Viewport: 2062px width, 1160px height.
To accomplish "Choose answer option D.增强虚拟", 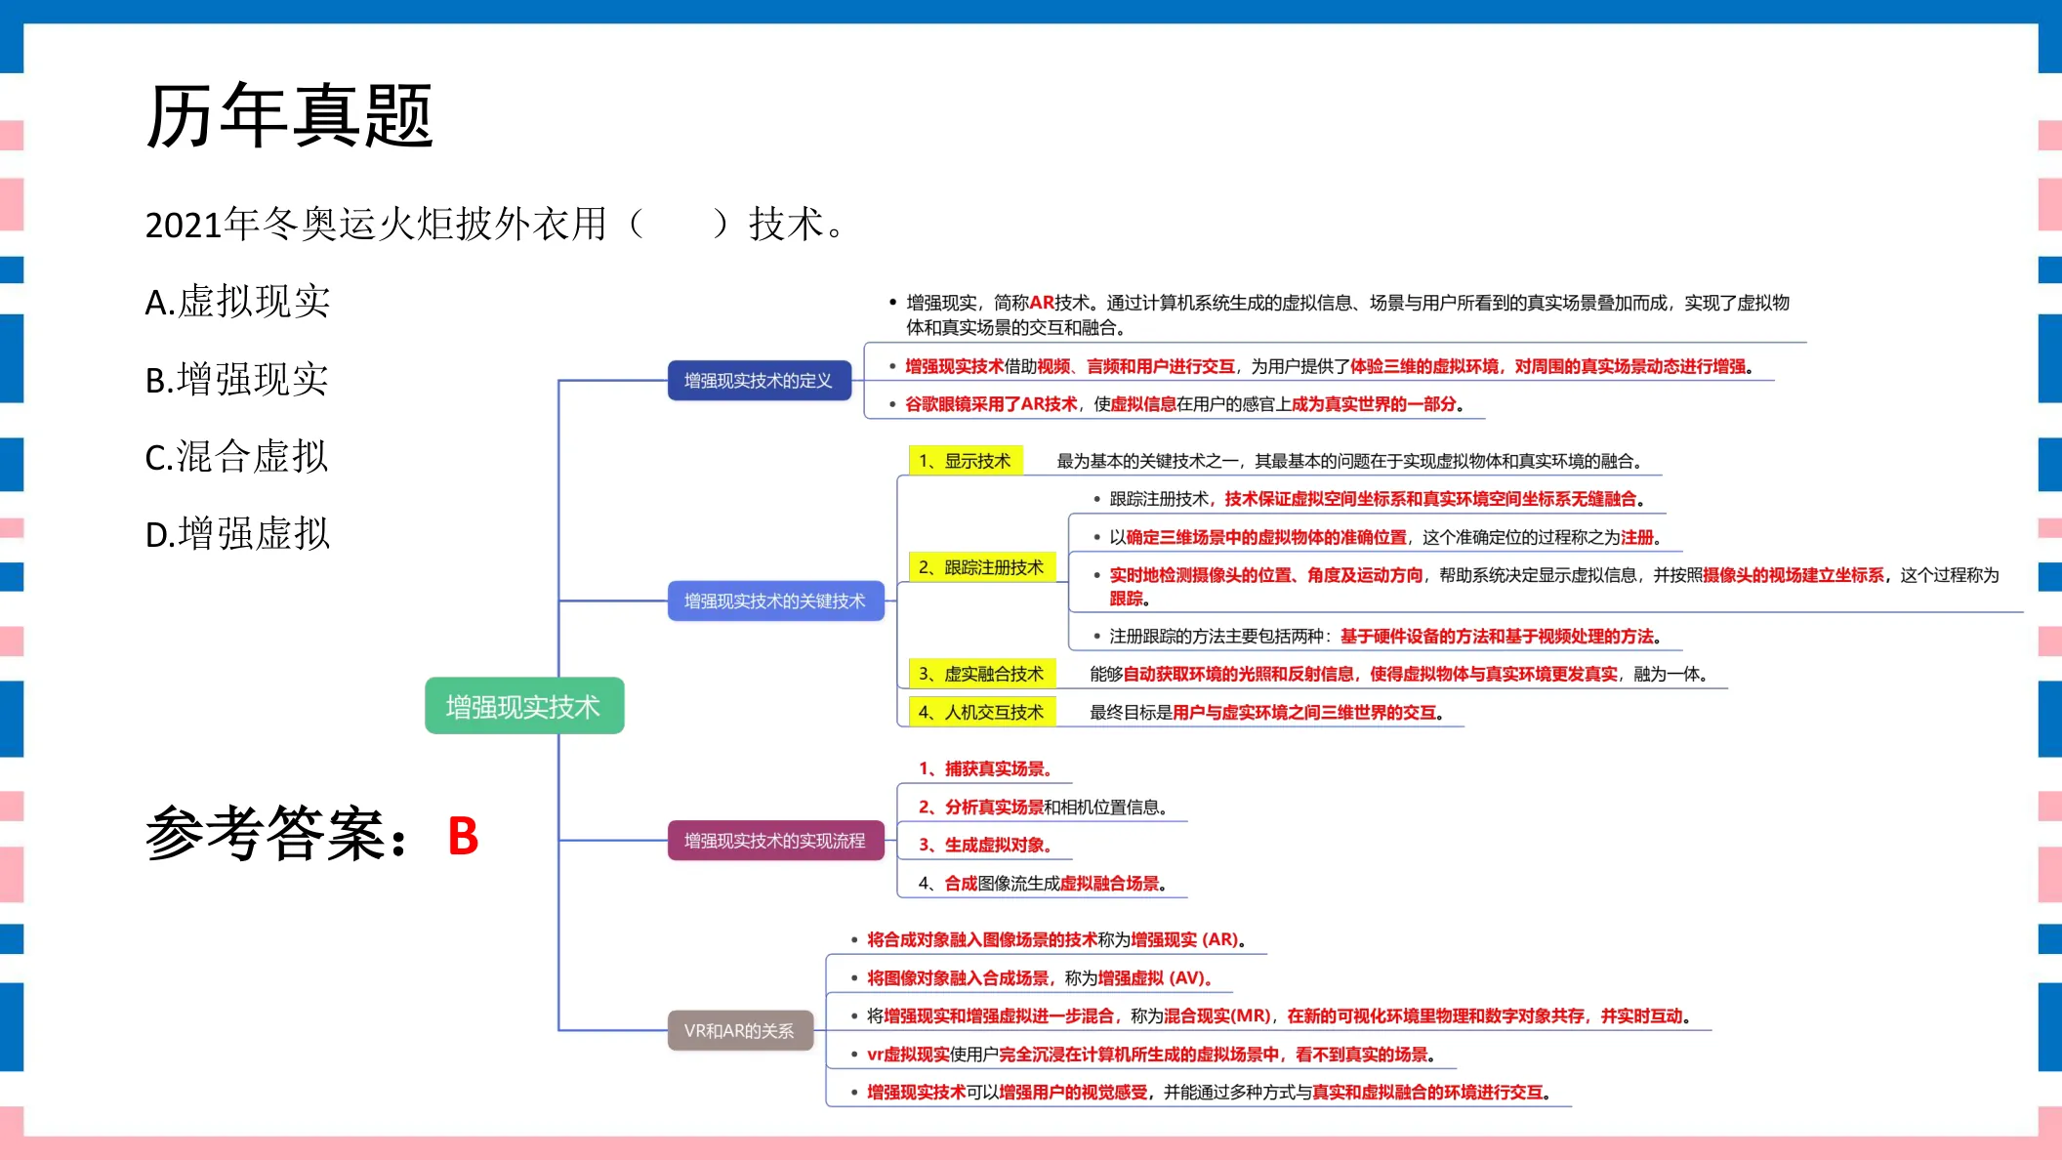I will click(237, 533).
